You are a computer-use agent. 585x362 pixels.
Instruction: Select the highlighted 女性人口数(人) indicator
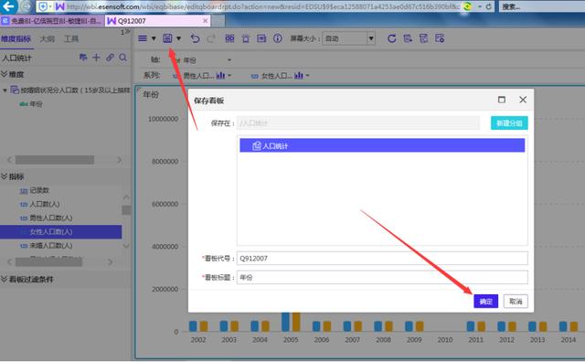click(x=61, y=232)
